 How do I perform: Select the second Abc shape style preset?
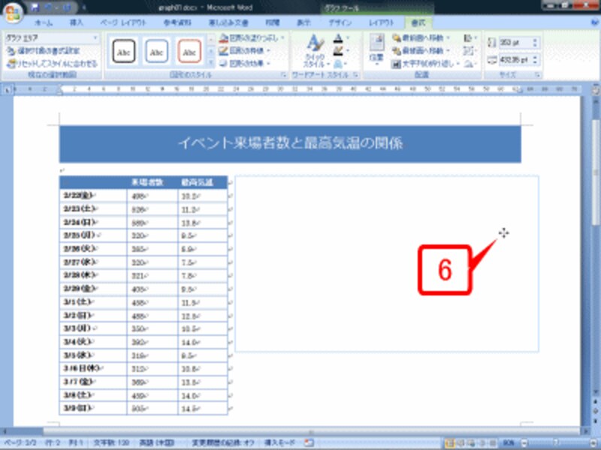pos(156,52)
